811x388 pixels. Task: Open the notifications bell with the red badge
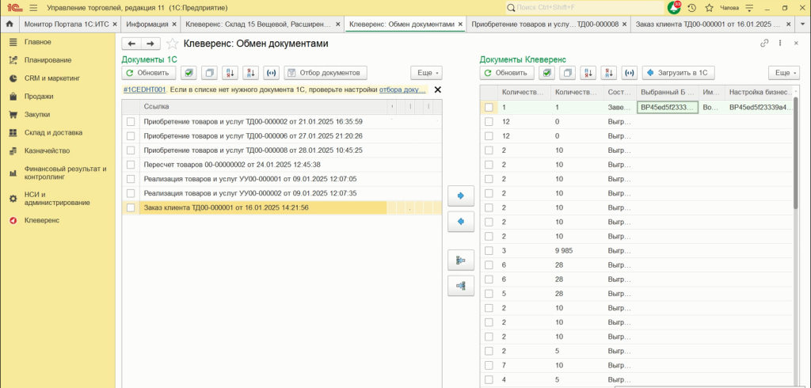coord(674,8)
